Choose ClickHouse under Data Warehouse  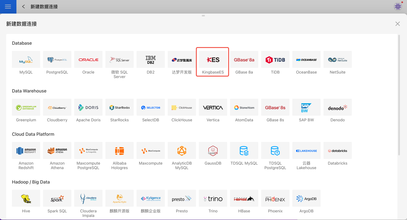click(182, 107)
